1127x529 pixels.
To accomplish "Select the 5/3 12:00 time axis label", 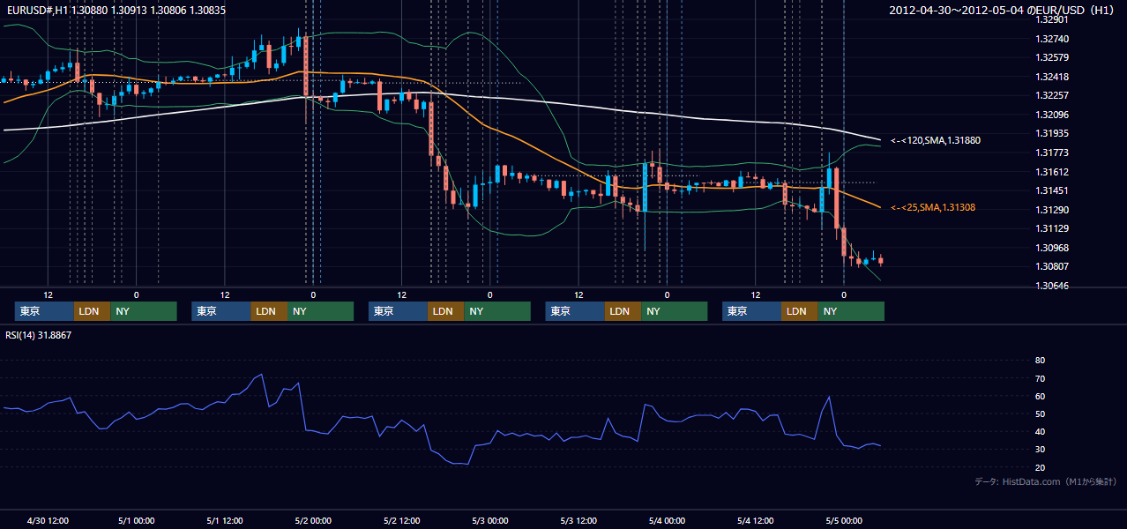I will (578, 520).
